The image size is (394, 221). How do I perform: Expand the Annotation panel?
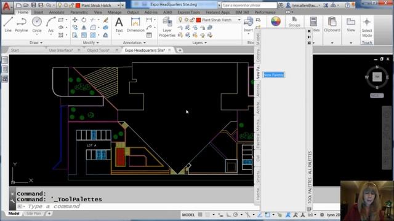[x=134, y=43]
